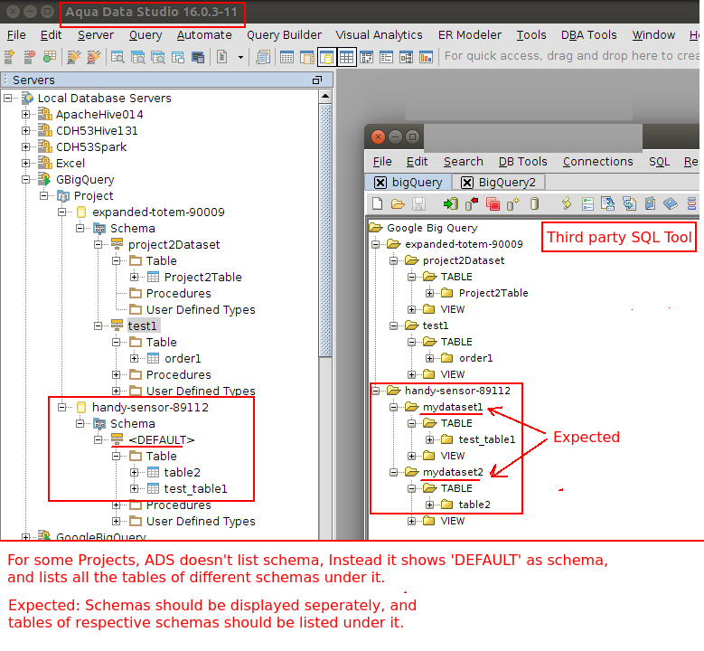Click the greyed-out save floppy icon
This screenshot has height=651, width=704.
point(418,204)
